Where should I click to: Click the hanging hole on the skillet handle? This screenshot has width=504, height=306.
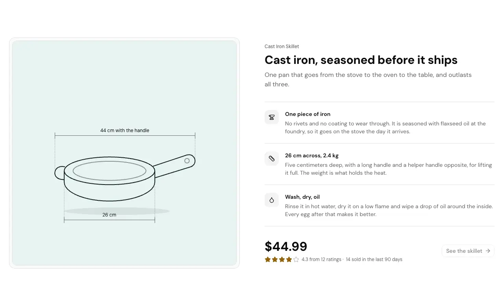tap(187, 160)
